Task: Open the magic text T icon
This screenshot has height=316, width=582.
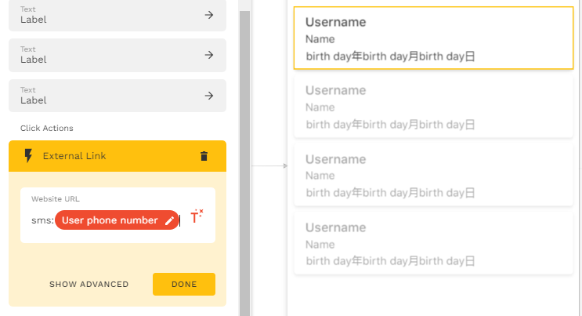Action: coord(197,216)
